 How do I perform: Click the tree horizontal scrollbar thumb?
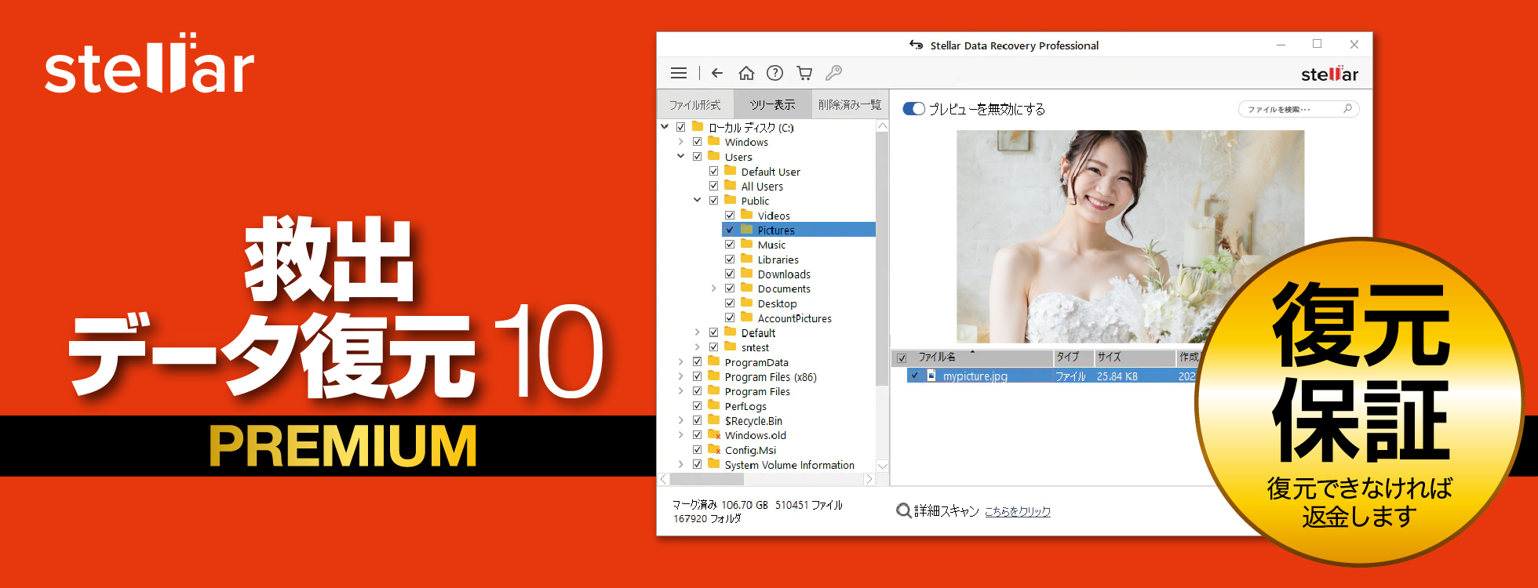tap(706, 479)
